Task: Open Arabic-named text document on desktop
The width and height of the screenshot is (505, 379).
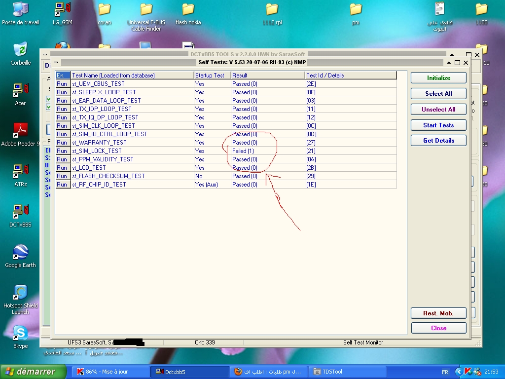Action: pyautogui.click(x=439, y=16)
